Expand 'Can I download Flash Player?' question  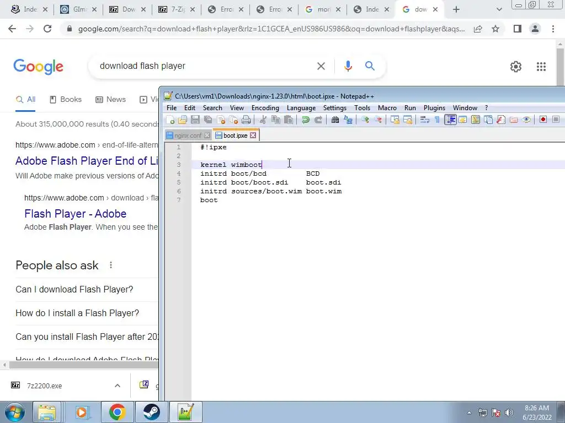(x=74, y=290)
